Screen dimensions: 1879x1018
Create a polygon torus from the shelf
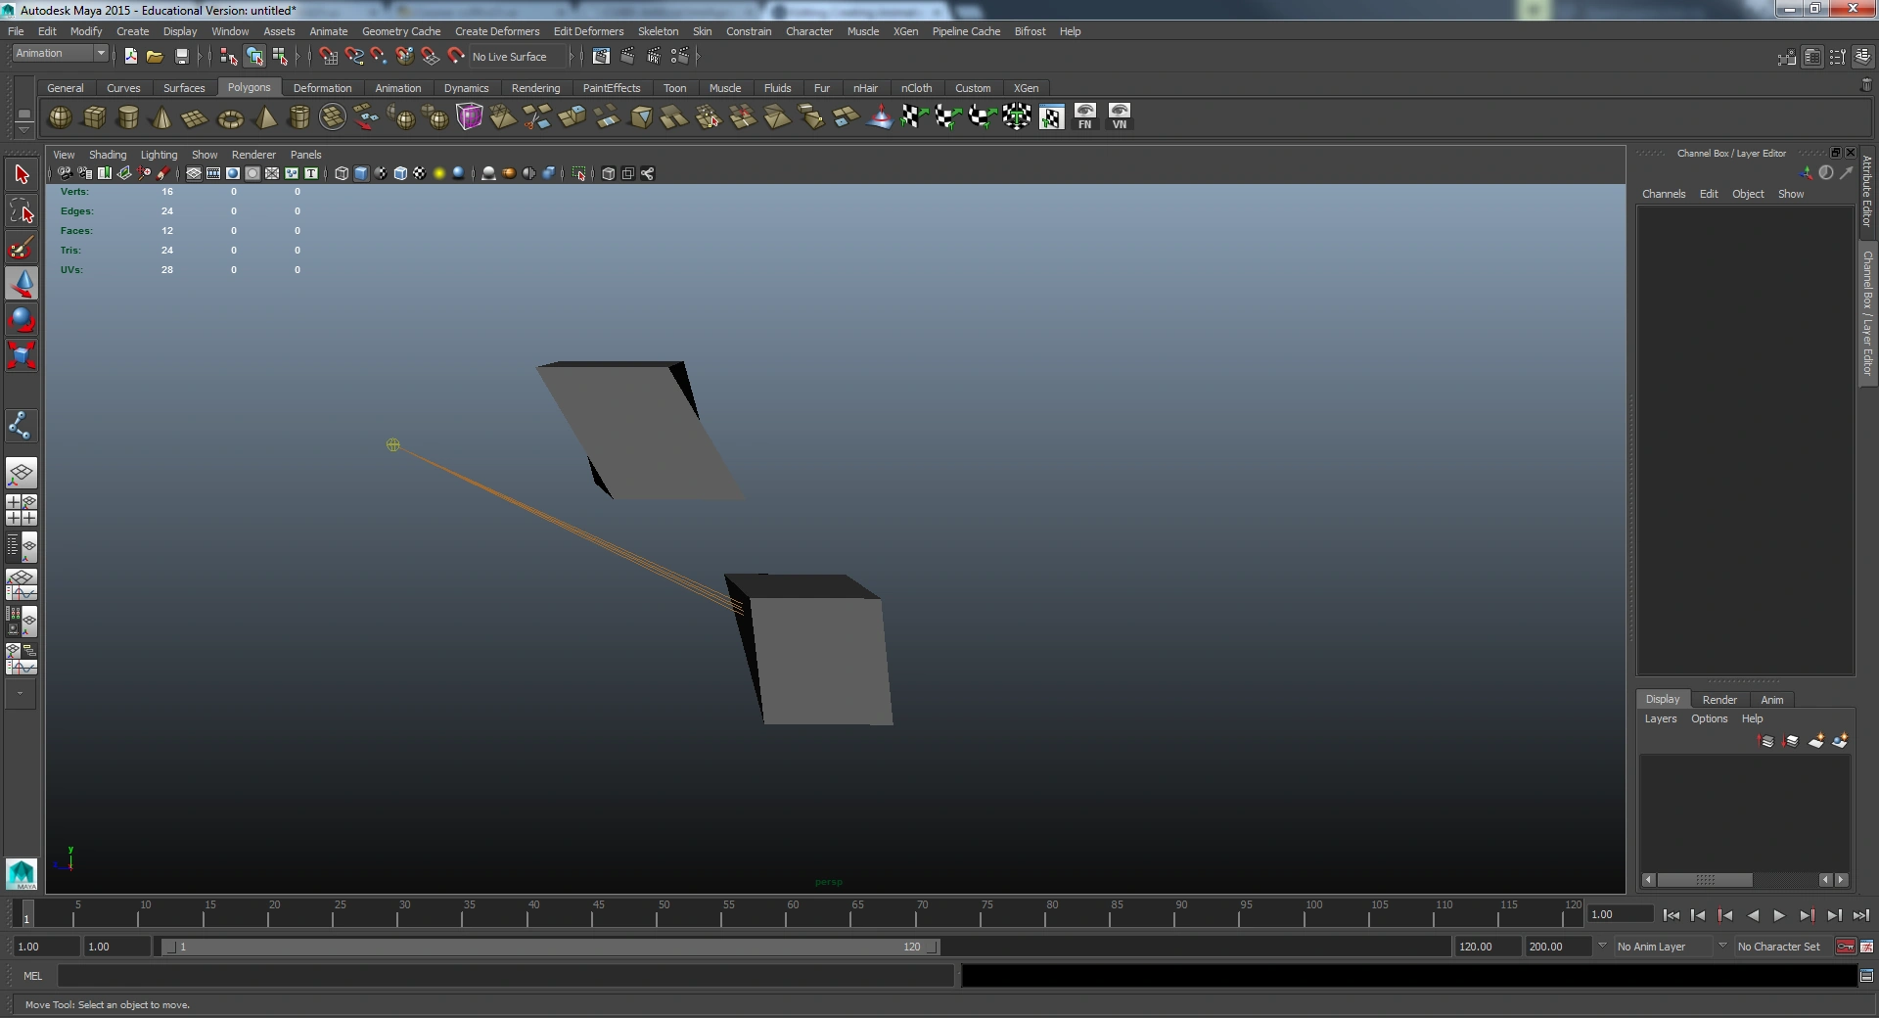pyautogui.click(x=230, y=118)
